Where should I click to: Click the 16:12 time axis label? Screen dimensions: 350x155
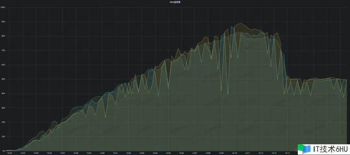click(261, 153)
